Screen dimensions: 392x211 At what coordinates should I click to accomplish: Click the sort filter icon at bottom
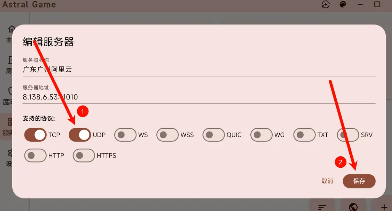(x=322, y=207)
